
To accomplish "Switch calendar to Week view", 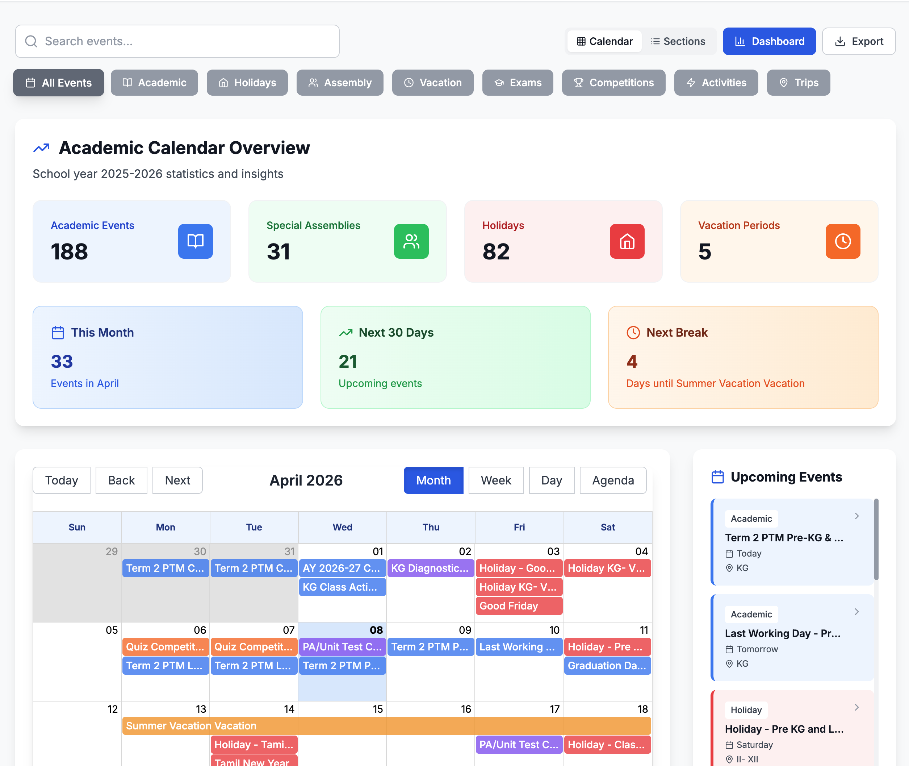I will (x=495, y=480).
